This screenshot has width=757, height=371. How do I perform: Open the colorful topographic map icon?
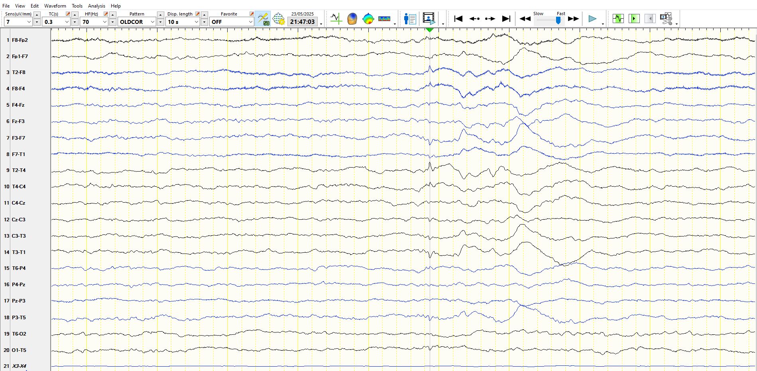368,19
